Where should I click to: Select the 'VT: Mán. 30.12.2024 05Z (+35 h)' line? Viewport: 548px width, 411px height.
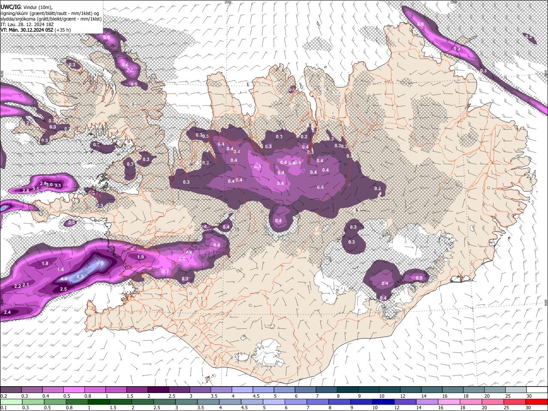point(36,30)
